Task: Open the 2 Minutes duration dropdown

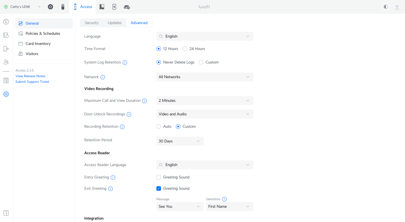Action: [x=205, y=101]
